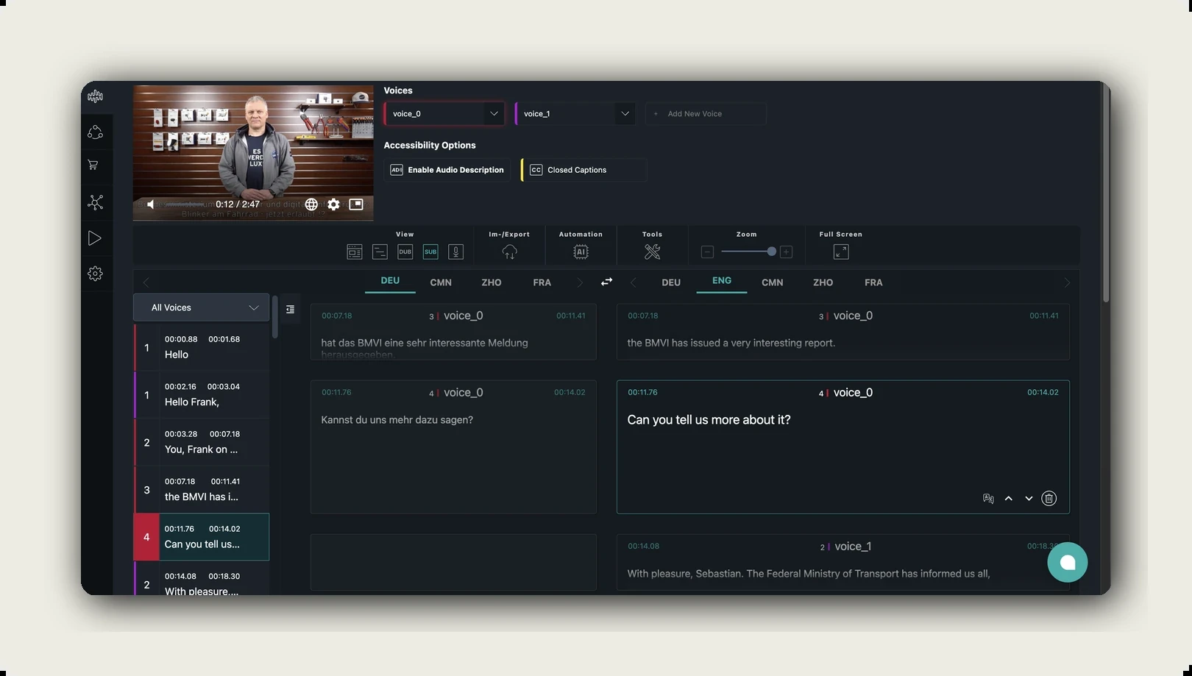Select the second View layout icon

[380, 252]
